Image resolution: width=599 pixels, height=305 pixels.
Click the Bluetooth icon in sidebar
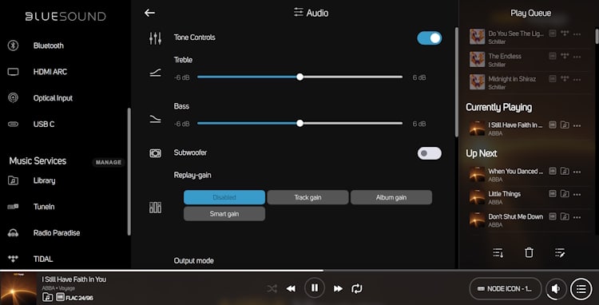tap(14, 46)
